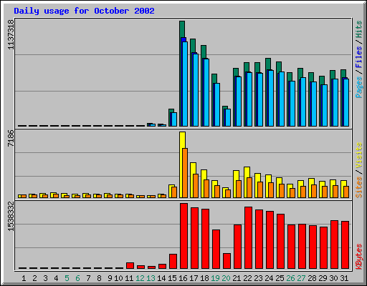Viewport: 367px width, 286px height.
Task: Click the middle axis value "7186"
Action: tap(11, 139)
